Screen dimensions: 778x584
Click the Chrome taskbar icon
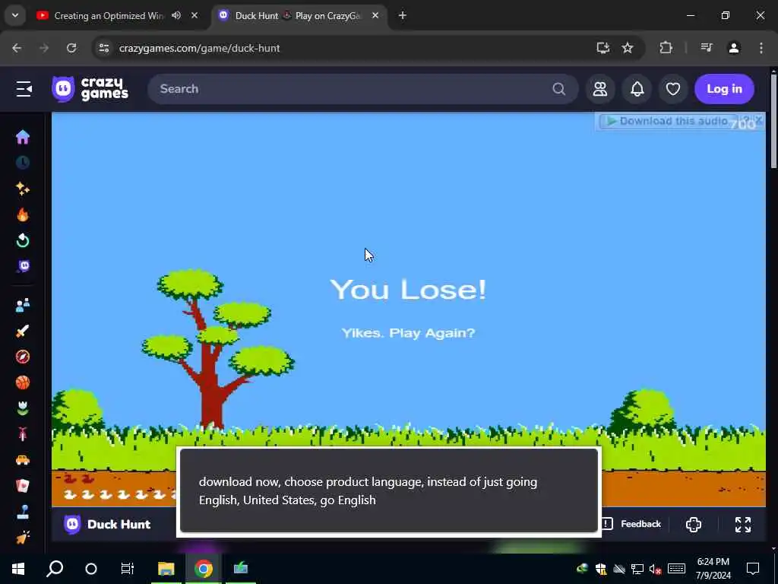click(204, 569)
